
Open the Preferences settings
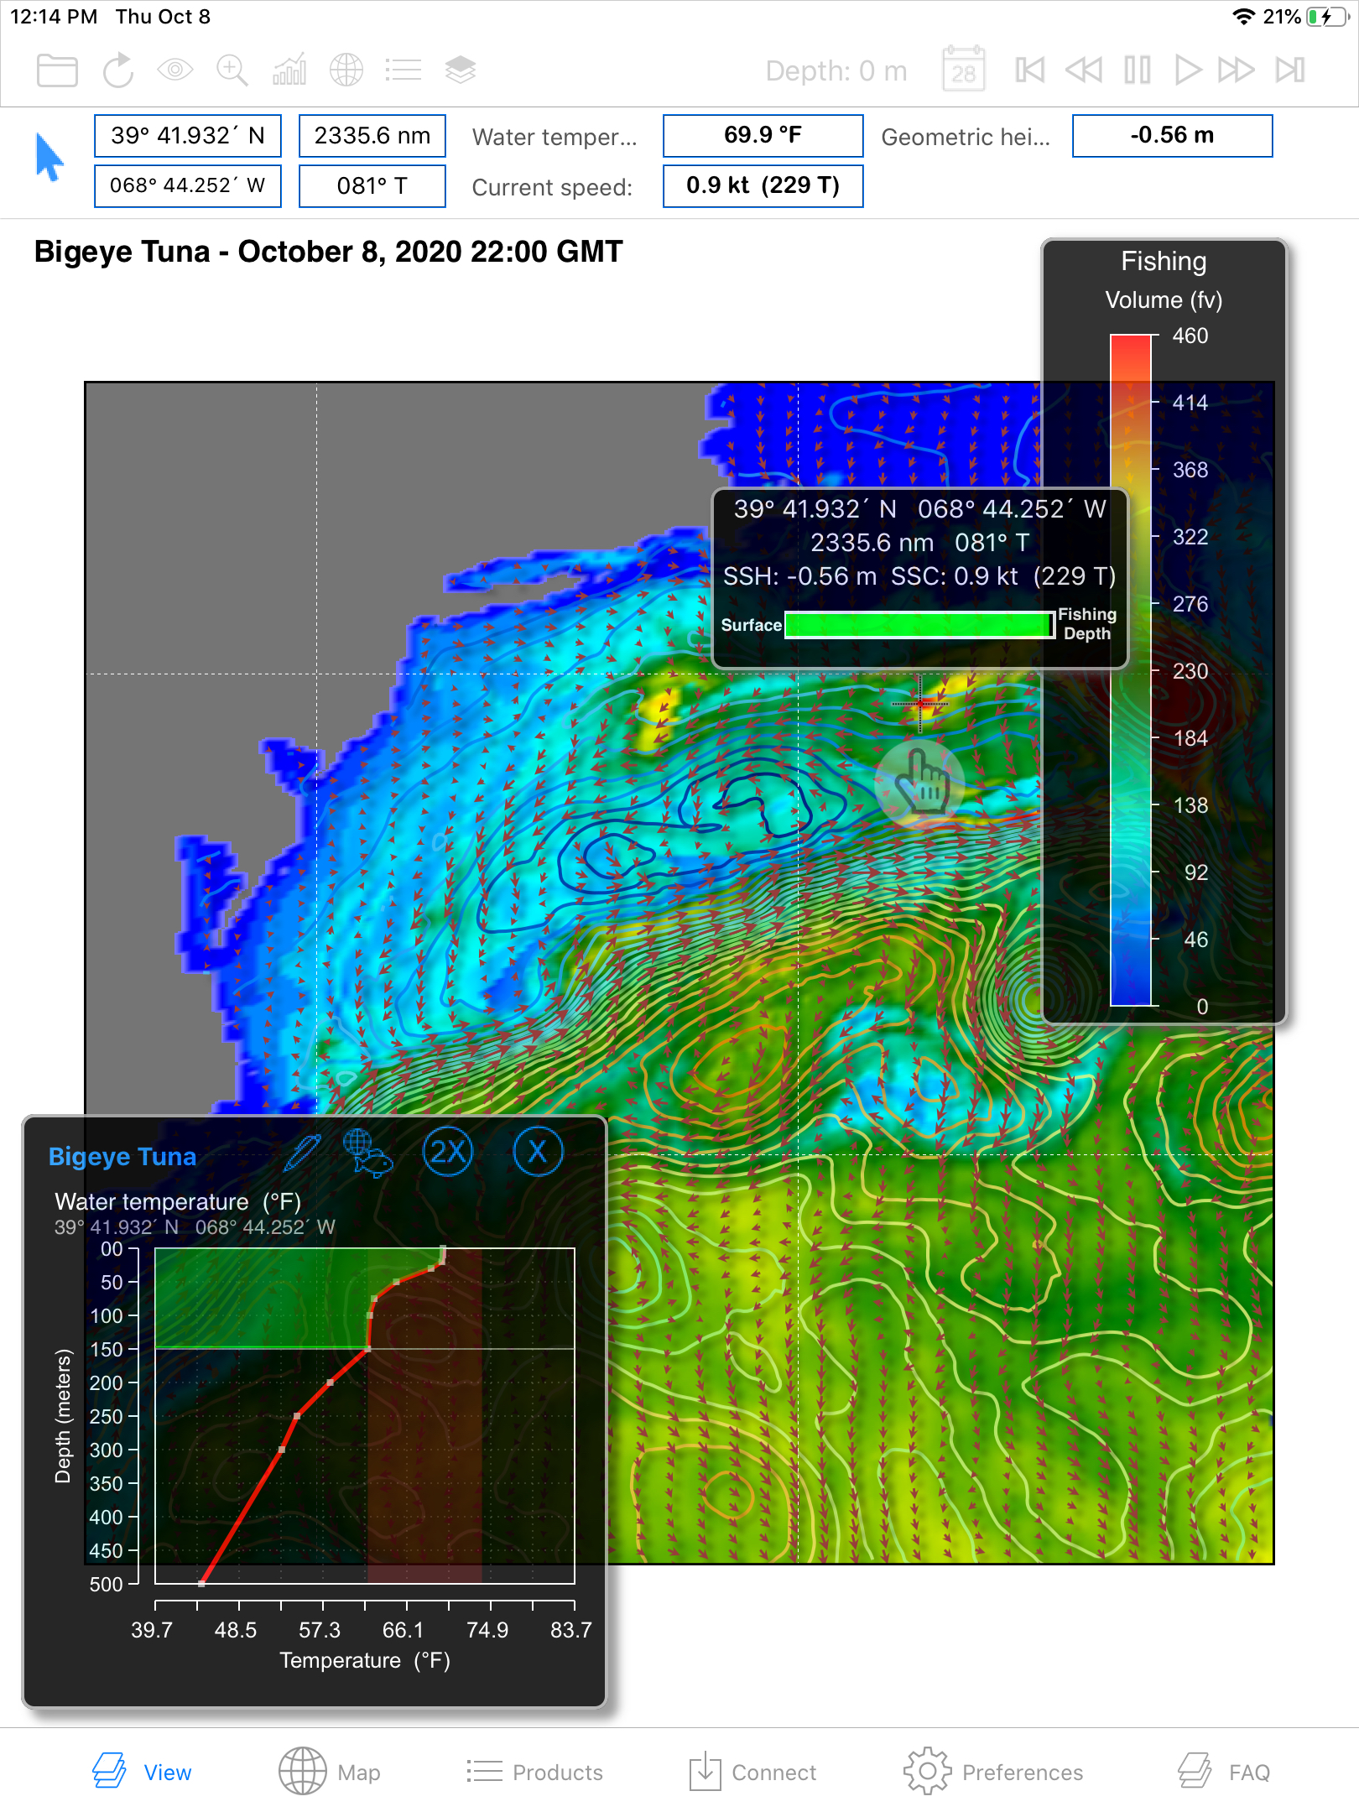pos(995,1772)
